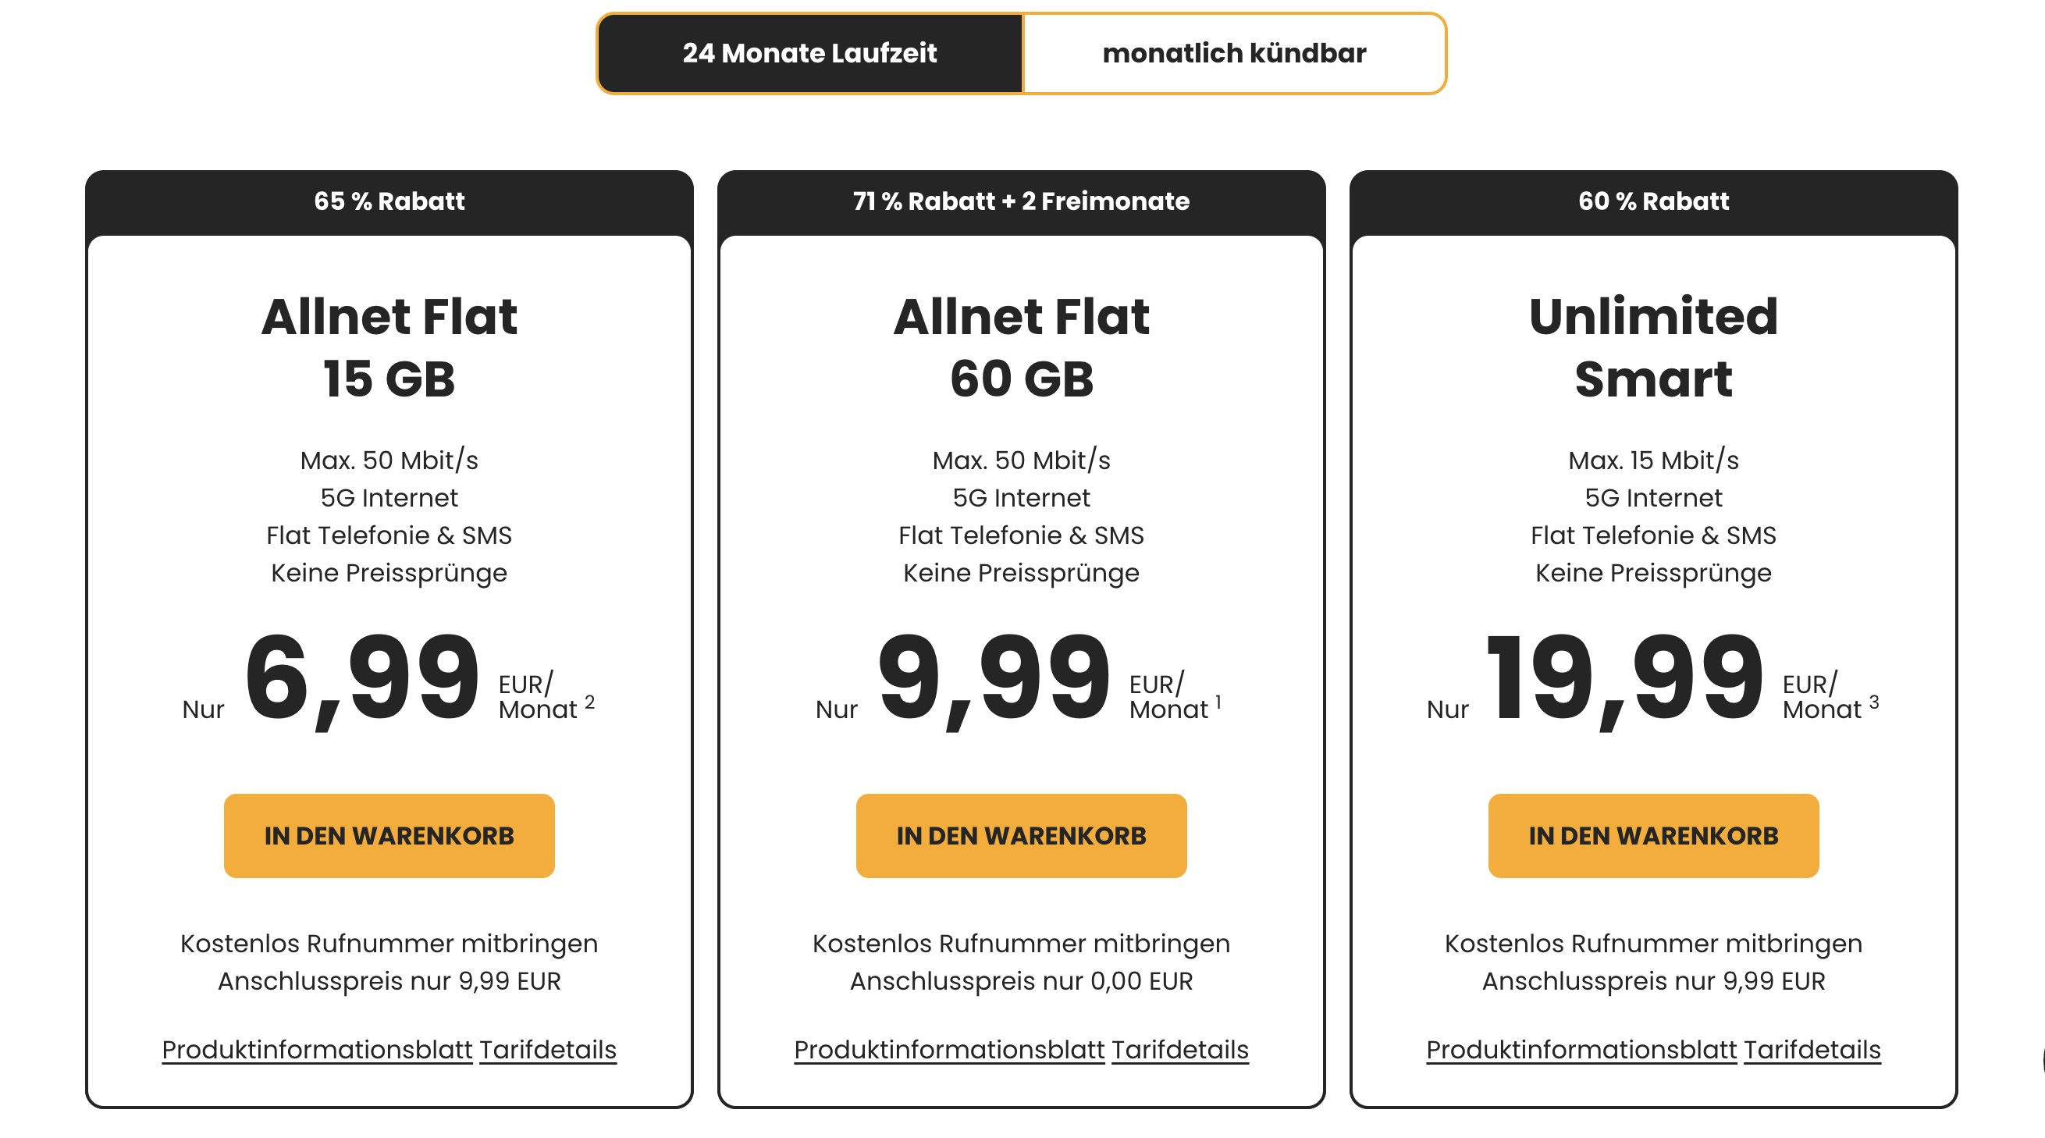
Task: Open Produktinformationsblatt for Allnet Flat 15 GB
Action: [x=318, y=1048]
